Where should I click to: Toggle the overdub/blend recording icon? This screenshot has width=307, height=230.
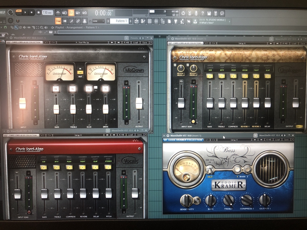[78, 13]
